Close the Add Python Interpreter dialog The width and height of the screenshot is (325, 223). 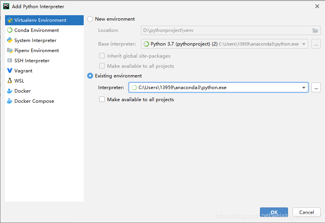pyautogui.click(x=317, y=7)
